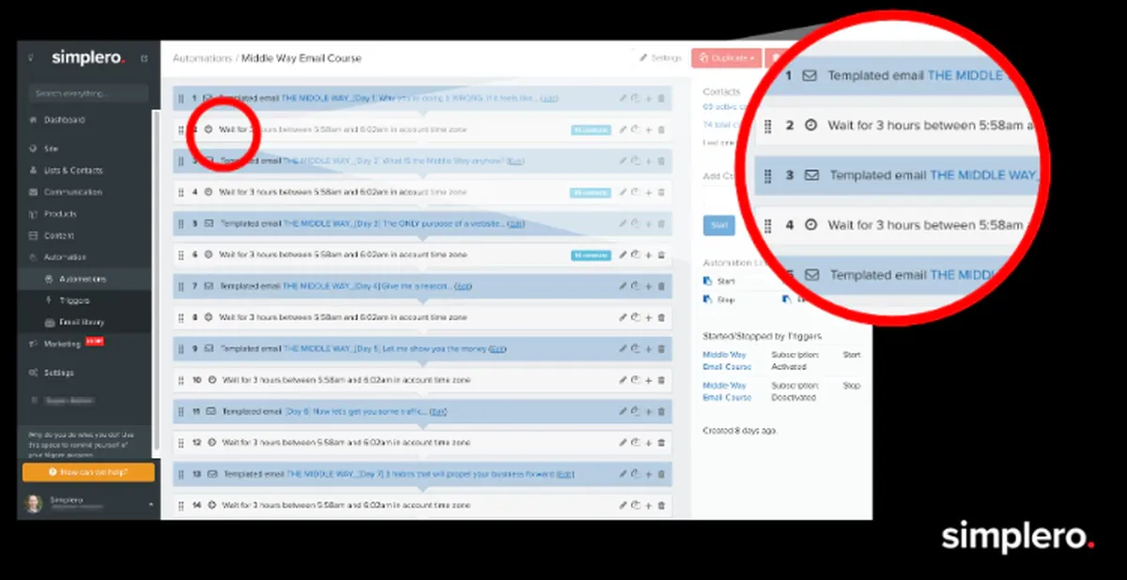The image size is (1127, 580).
Task: Open Site in the sidebar
Action: pos(52,148)
